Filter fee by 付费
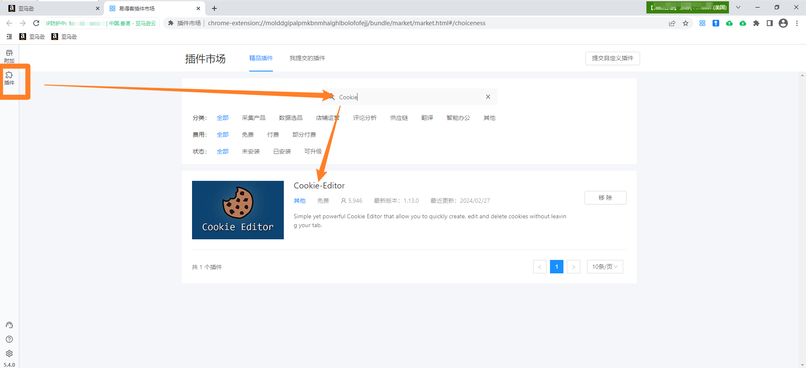The width and height of the screenshot is (806, 368). (x=273, y=135)
